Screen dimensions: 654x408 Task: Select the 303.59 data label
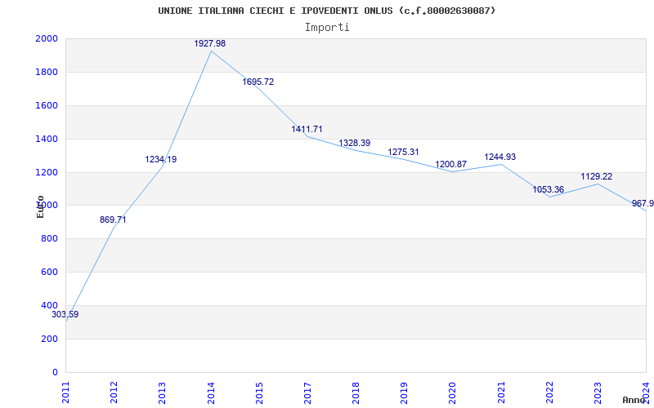(x=65, y=315)
